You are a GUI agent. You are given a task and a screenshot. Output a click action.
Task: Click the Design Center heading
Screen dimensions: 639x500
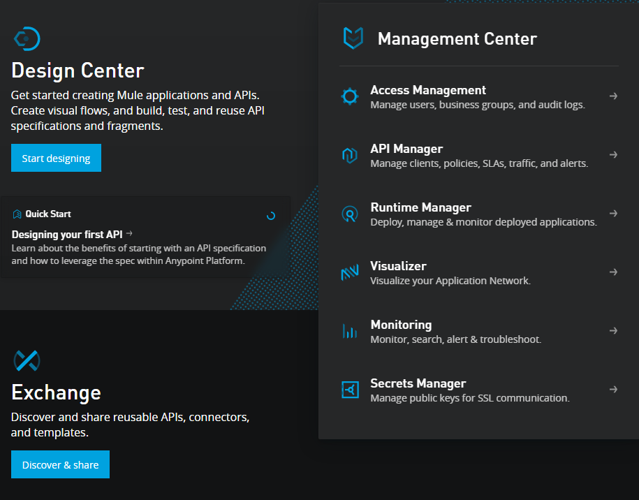pyautogui.click(x=78, y=71)
